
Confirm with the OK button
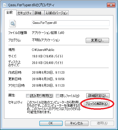click(x=51, y=123)
